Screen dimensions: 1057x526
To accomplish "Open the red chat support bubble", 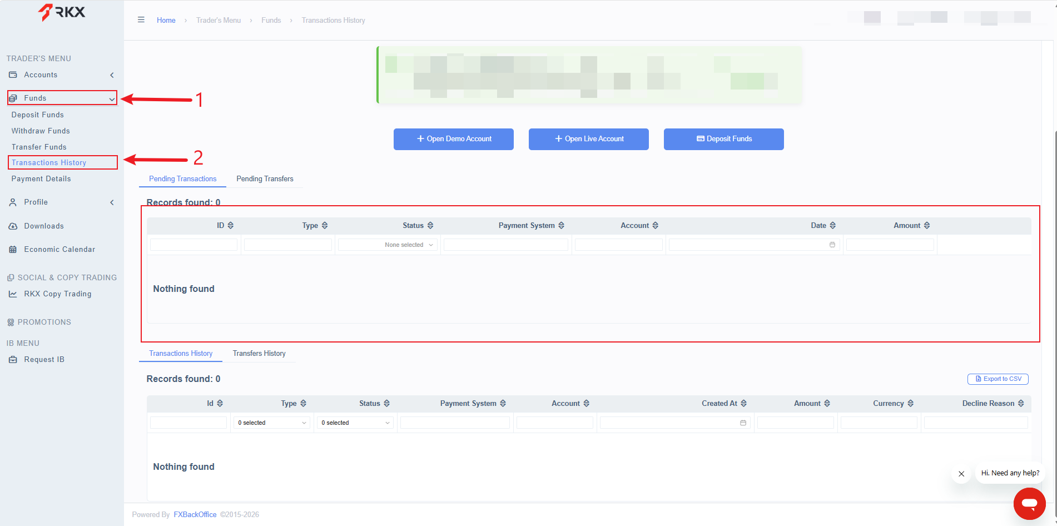I will tap(1029, 504).
